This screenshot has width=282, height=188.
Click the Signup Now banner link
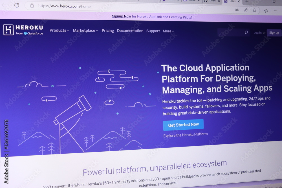pos(121,16)
